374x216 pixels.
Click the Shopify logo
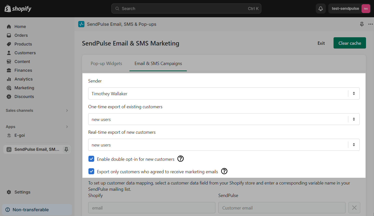18,9
